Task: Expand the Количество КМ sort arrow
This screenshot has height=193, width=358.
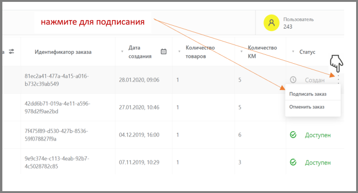Action: pos(241,52)
